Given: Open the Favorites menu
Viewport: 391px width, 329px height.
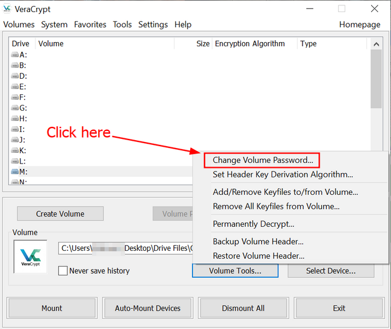Looking at the screenshot, I should (90, 25).
